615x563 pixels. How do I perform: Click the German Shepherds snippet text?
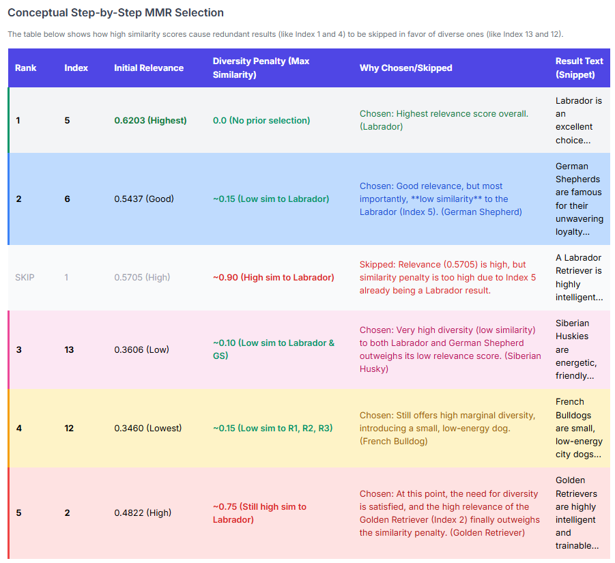(x=579, y=199)
